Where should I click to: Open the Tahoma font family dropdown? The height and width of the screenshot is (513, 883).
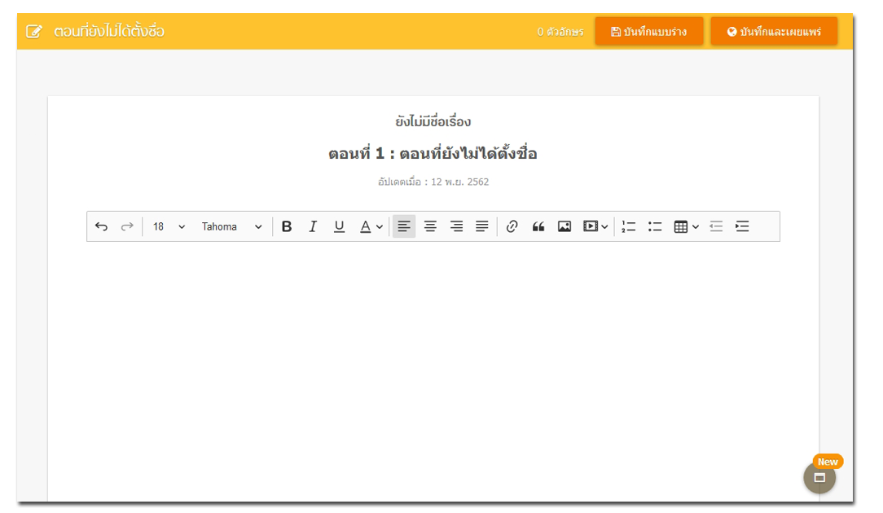(x=232, y=227)
